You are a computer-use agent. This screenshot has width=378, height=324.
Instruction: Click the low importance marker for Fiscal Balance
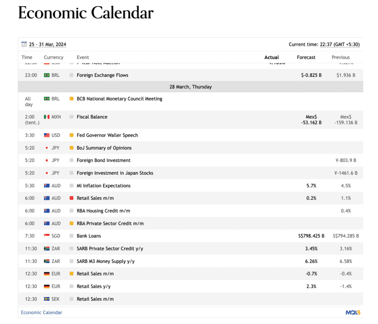71,117
